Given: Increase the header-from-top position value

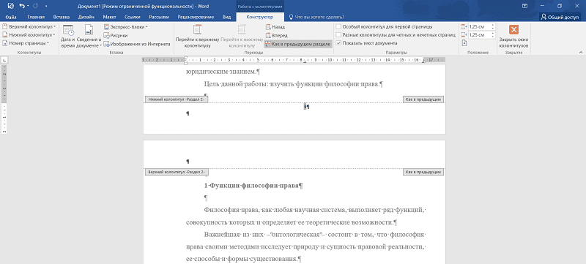Looking at the screenshot, I should (493, 26).
